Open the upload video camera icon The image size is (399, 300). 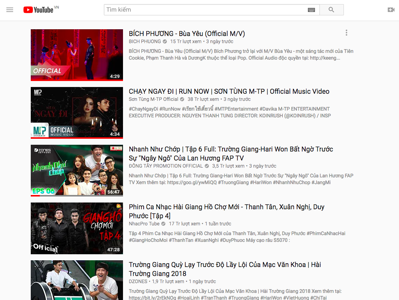(391, 10)
